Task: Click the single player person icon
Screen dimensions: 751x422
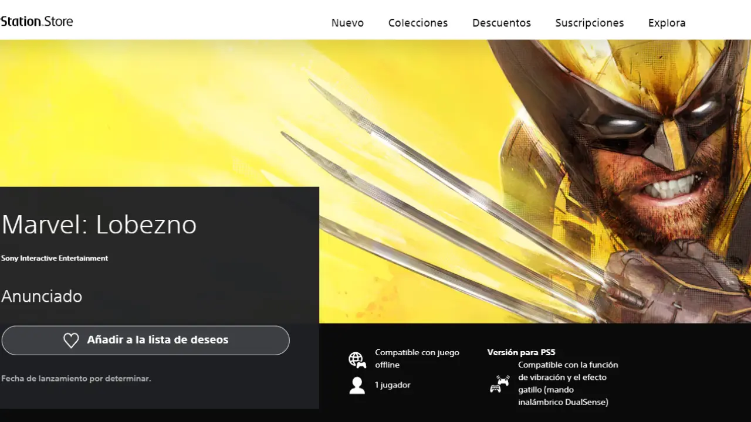Action: [x=357, y=385]
